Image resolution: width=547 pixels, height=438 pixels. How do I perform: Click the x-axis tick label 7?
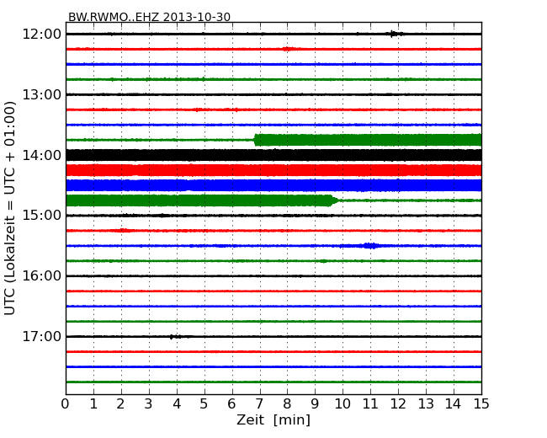[x=259, y=404]
